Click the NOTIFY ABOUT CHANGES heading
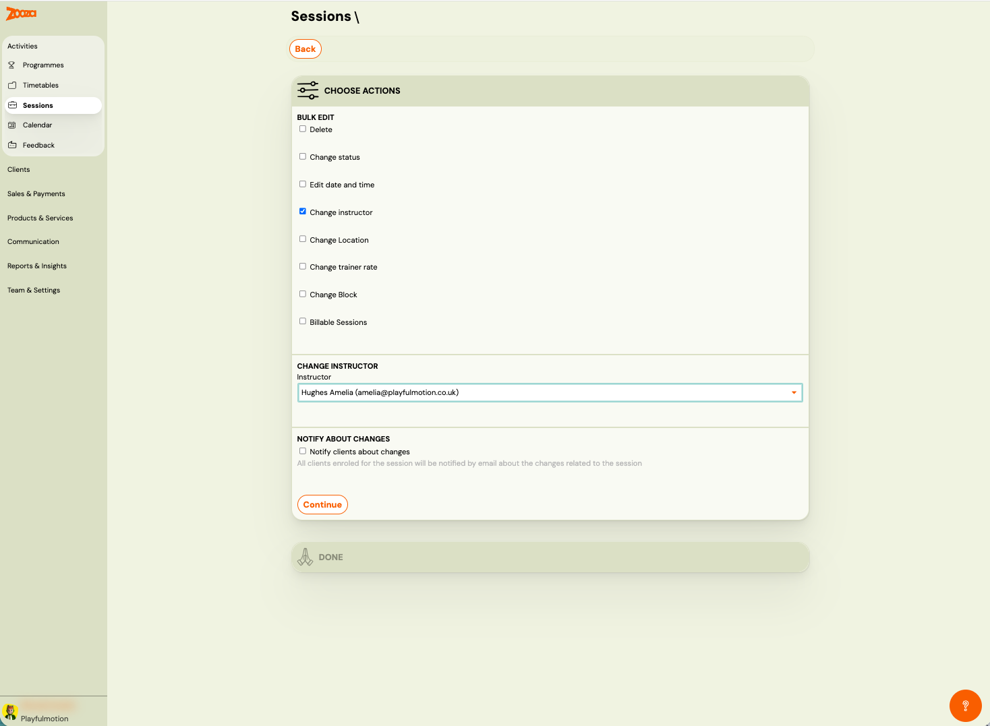 (x=343, y=439)
